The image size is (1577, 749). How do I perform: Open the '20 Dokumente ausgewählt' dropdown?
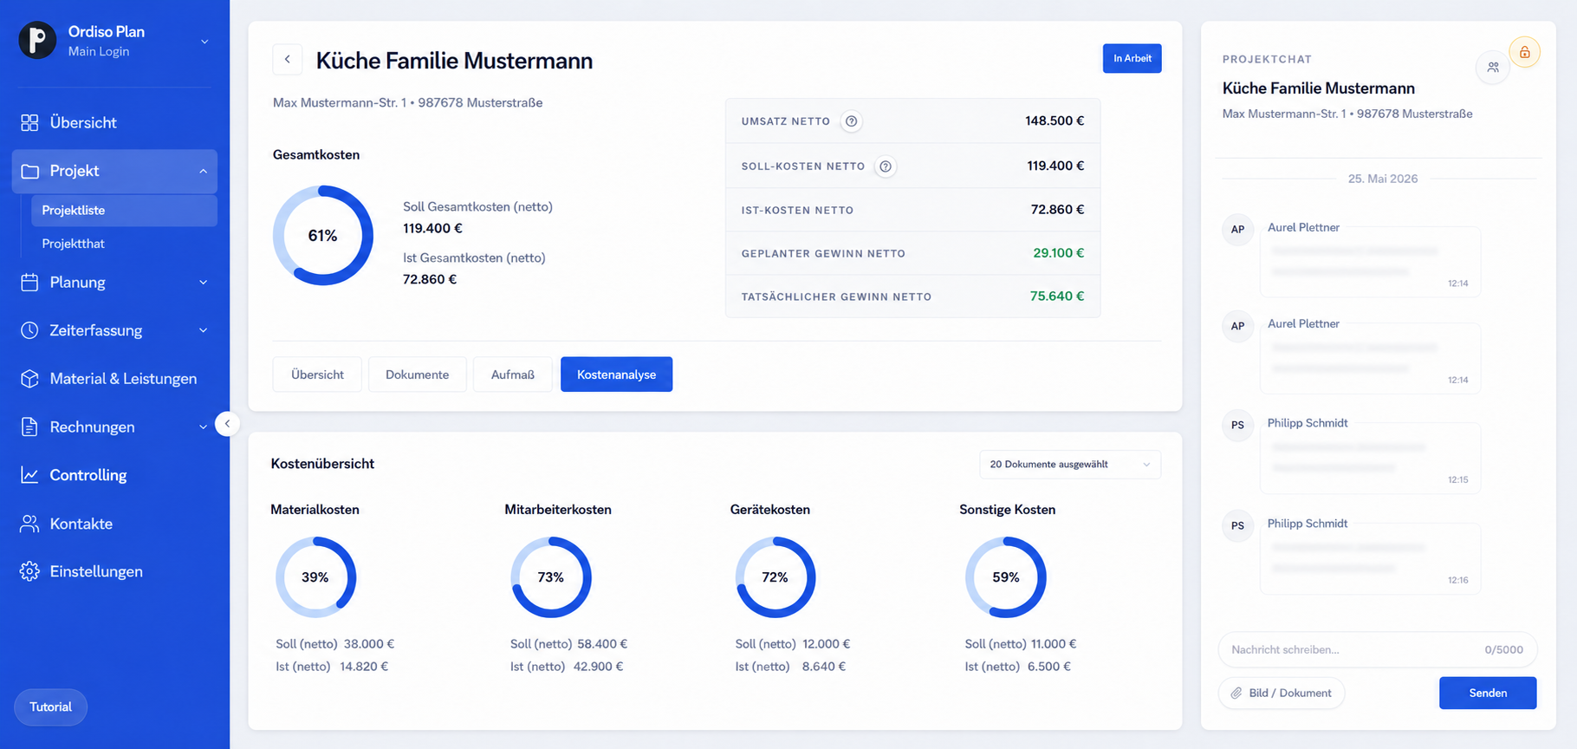click(1070, 465)
